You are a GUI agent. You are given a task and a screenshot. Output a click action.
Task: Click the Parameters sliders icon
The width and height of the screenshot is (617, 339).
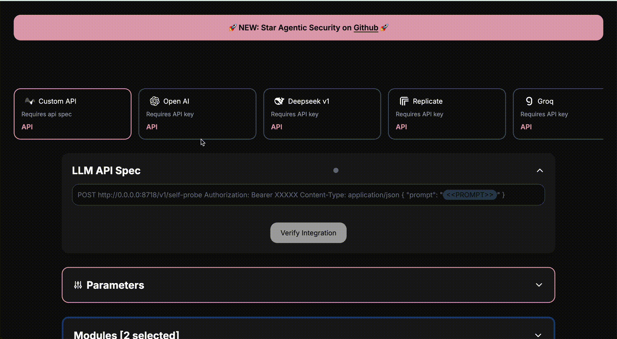point(78,284)
